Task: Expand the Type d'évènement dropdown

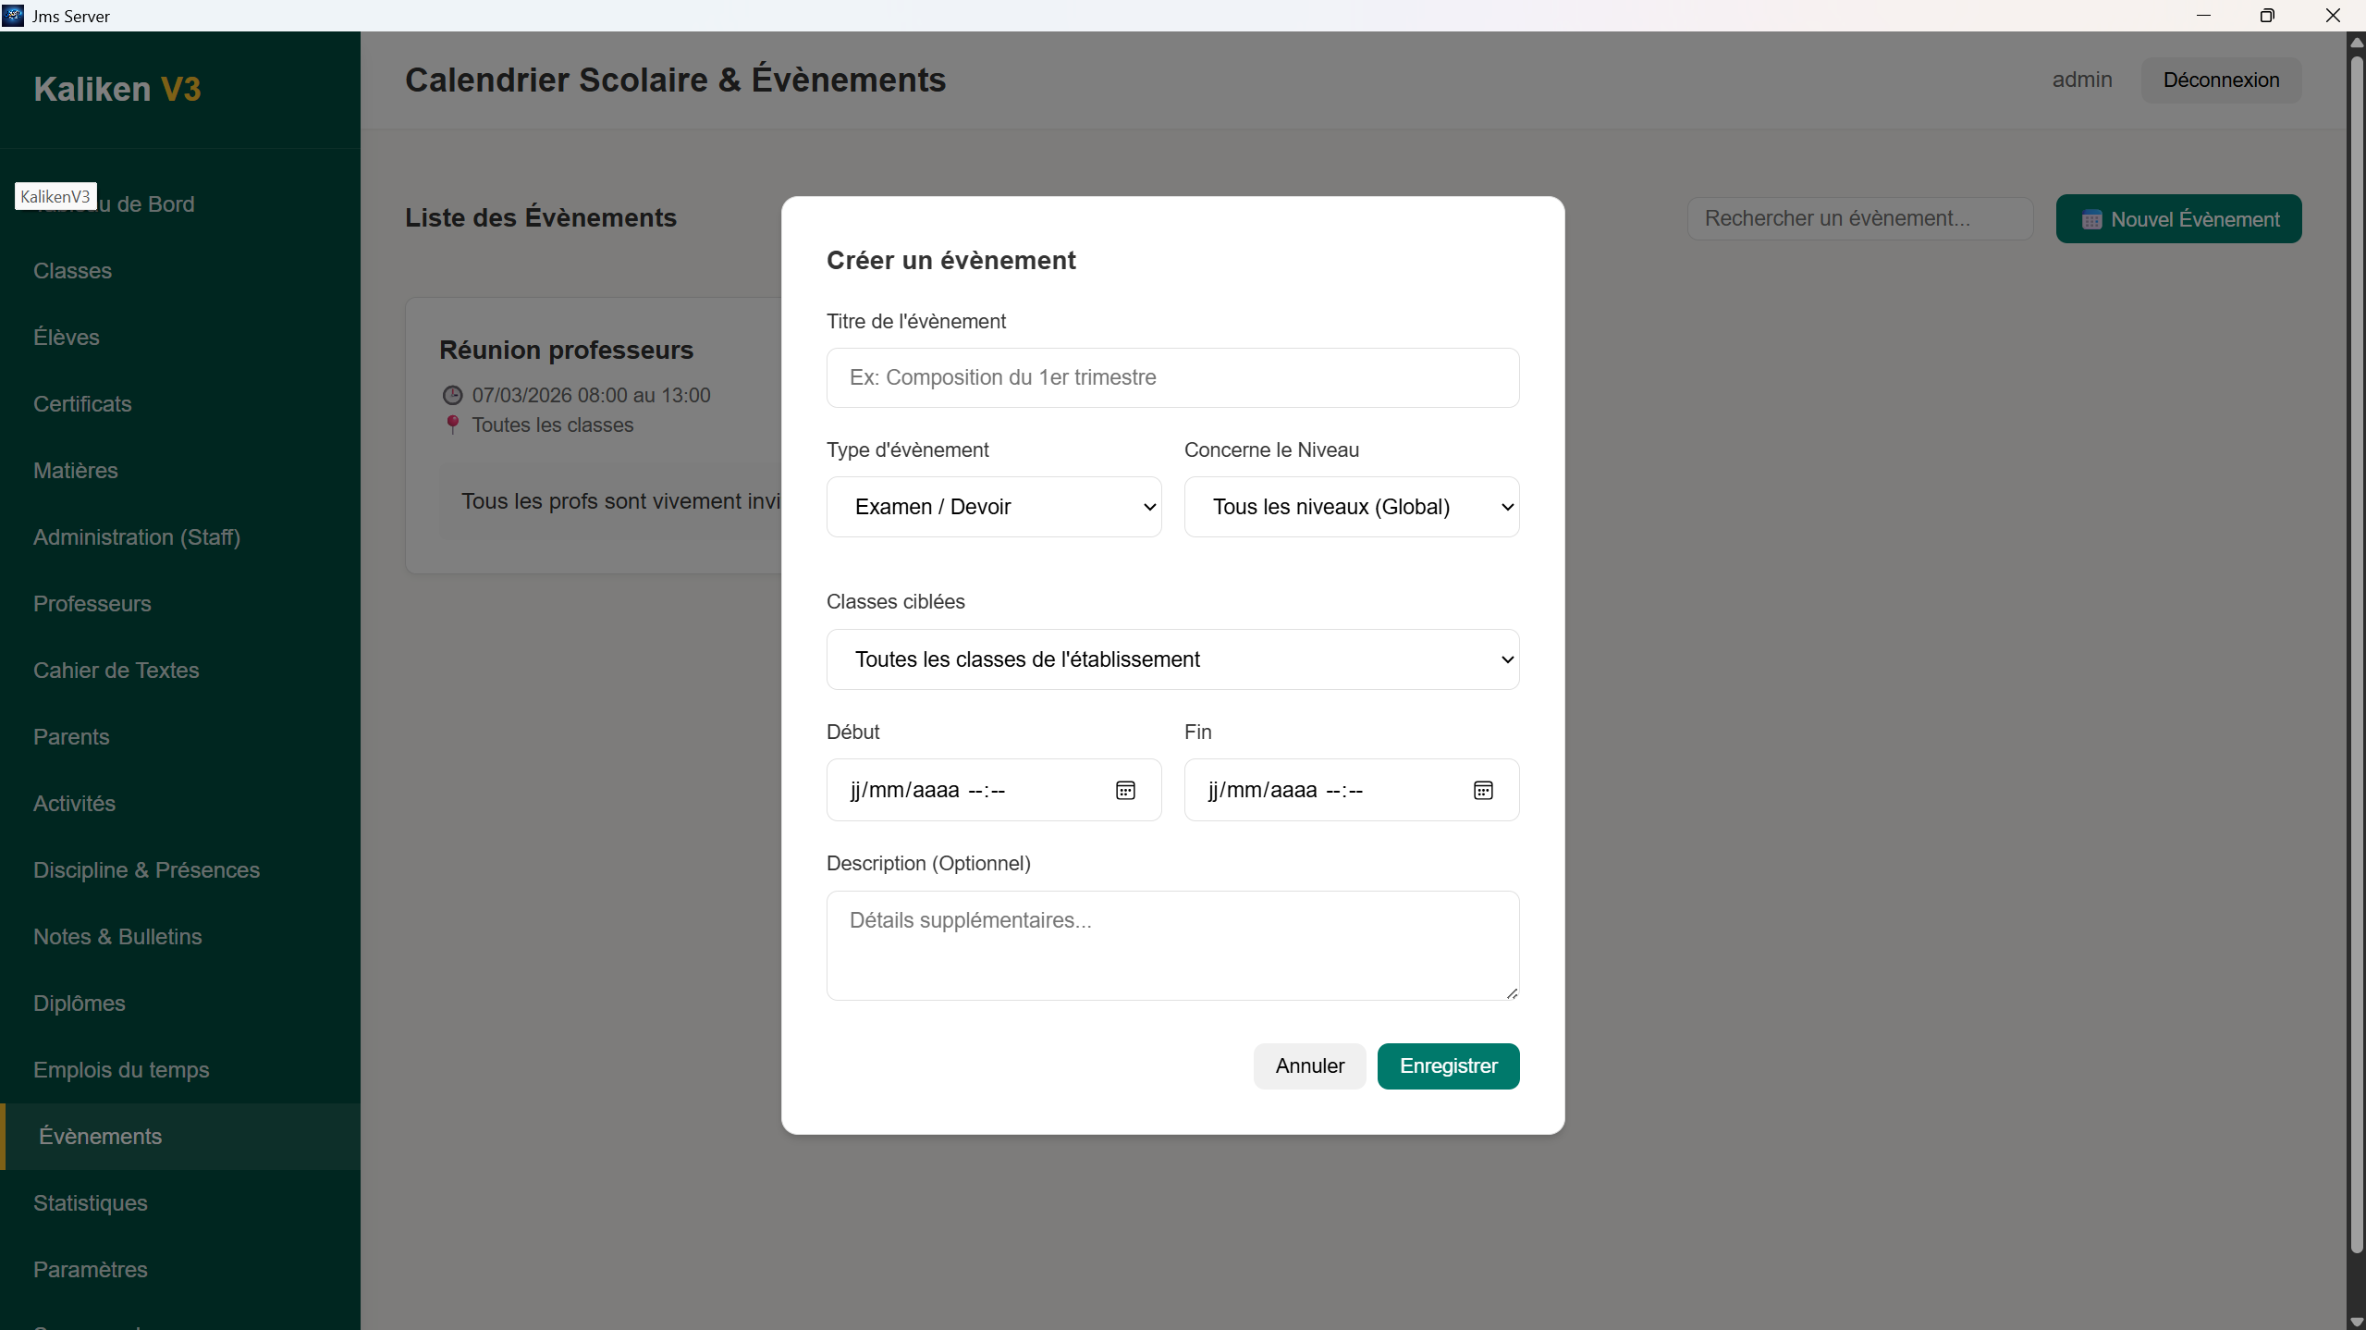Action: 993,507
